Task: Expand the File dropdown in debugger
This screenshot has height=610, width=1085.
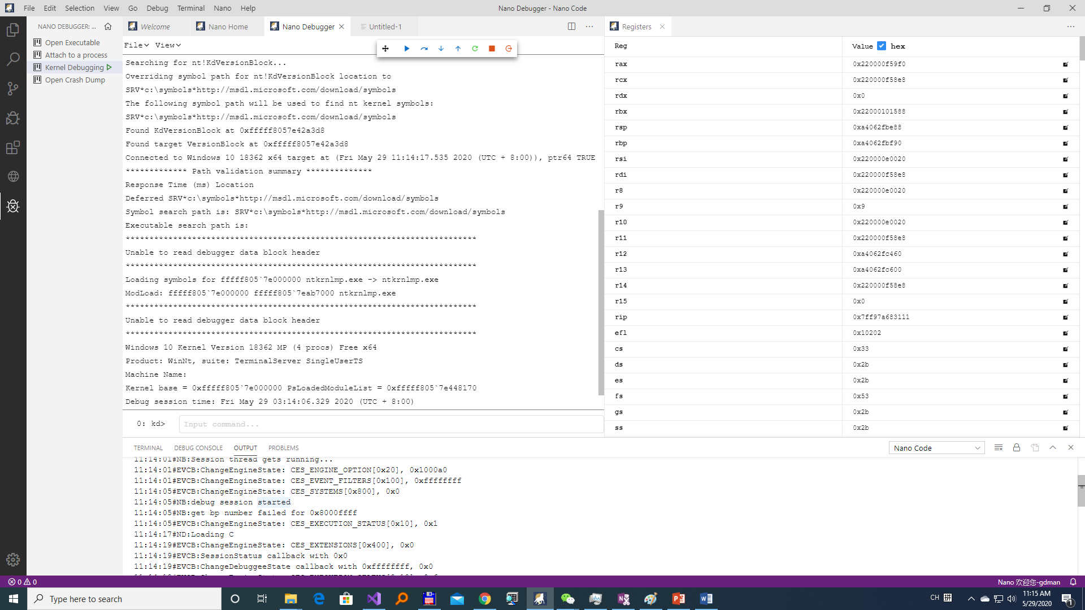Action: [136, 45]
